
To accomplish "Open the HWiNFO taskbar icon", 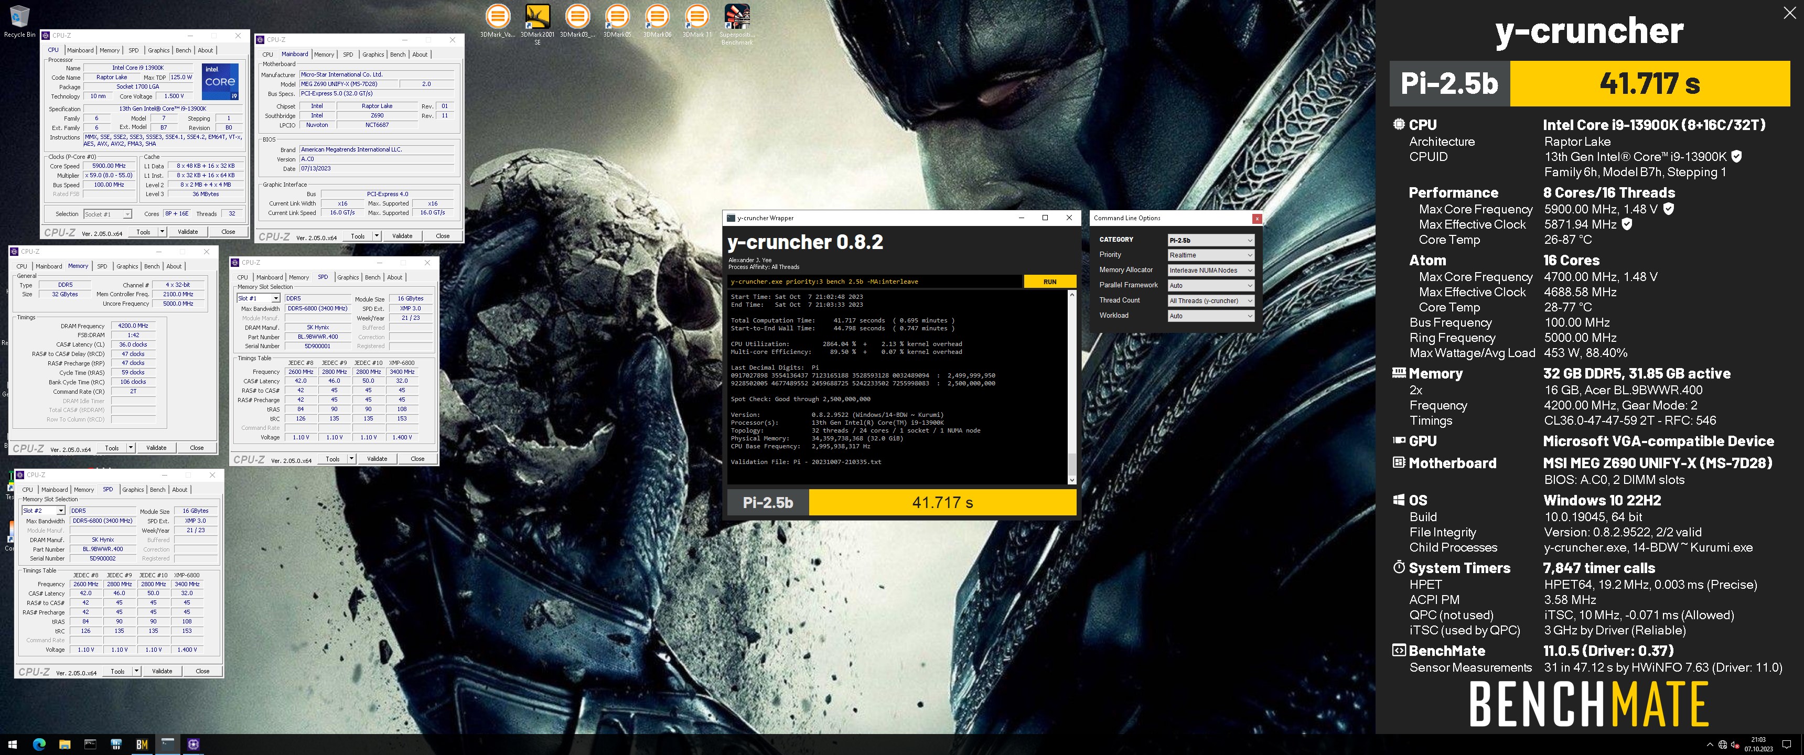I will coord(116,744).
